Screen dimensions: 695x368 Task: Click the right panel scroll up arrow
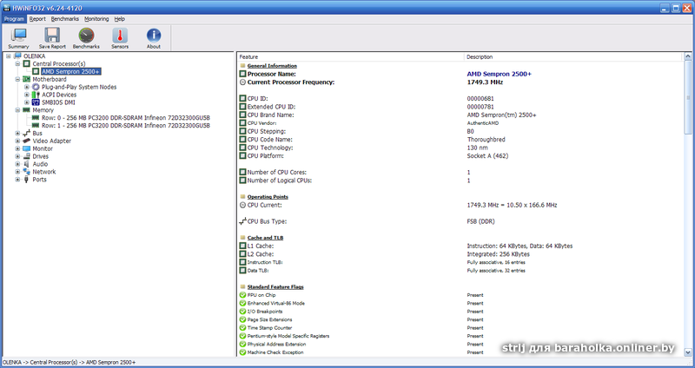(688, 56)
